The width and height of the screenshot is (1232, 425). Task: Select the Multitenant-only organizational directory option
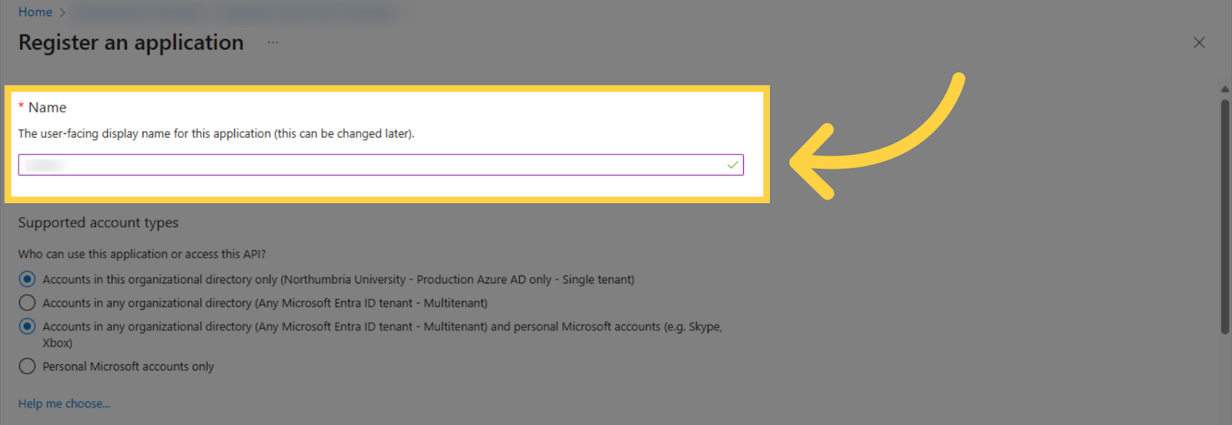coord(27,303)
